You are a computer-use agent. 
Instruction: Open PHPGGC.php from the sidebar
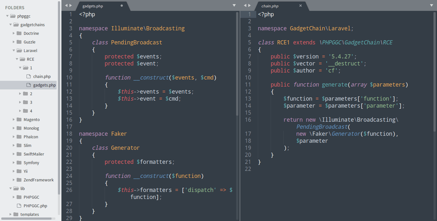[x=35, y=206]
